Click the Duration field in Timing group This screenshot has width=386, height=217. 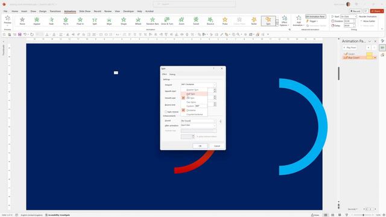click(349, 21)
